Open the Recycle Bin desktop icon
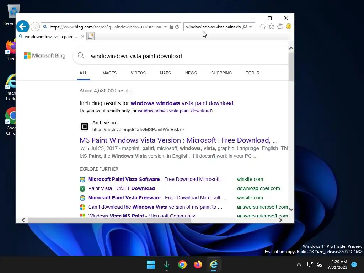The height and width of the screenshot is (273, 364). pyautogui.click(x=11, y=14)
